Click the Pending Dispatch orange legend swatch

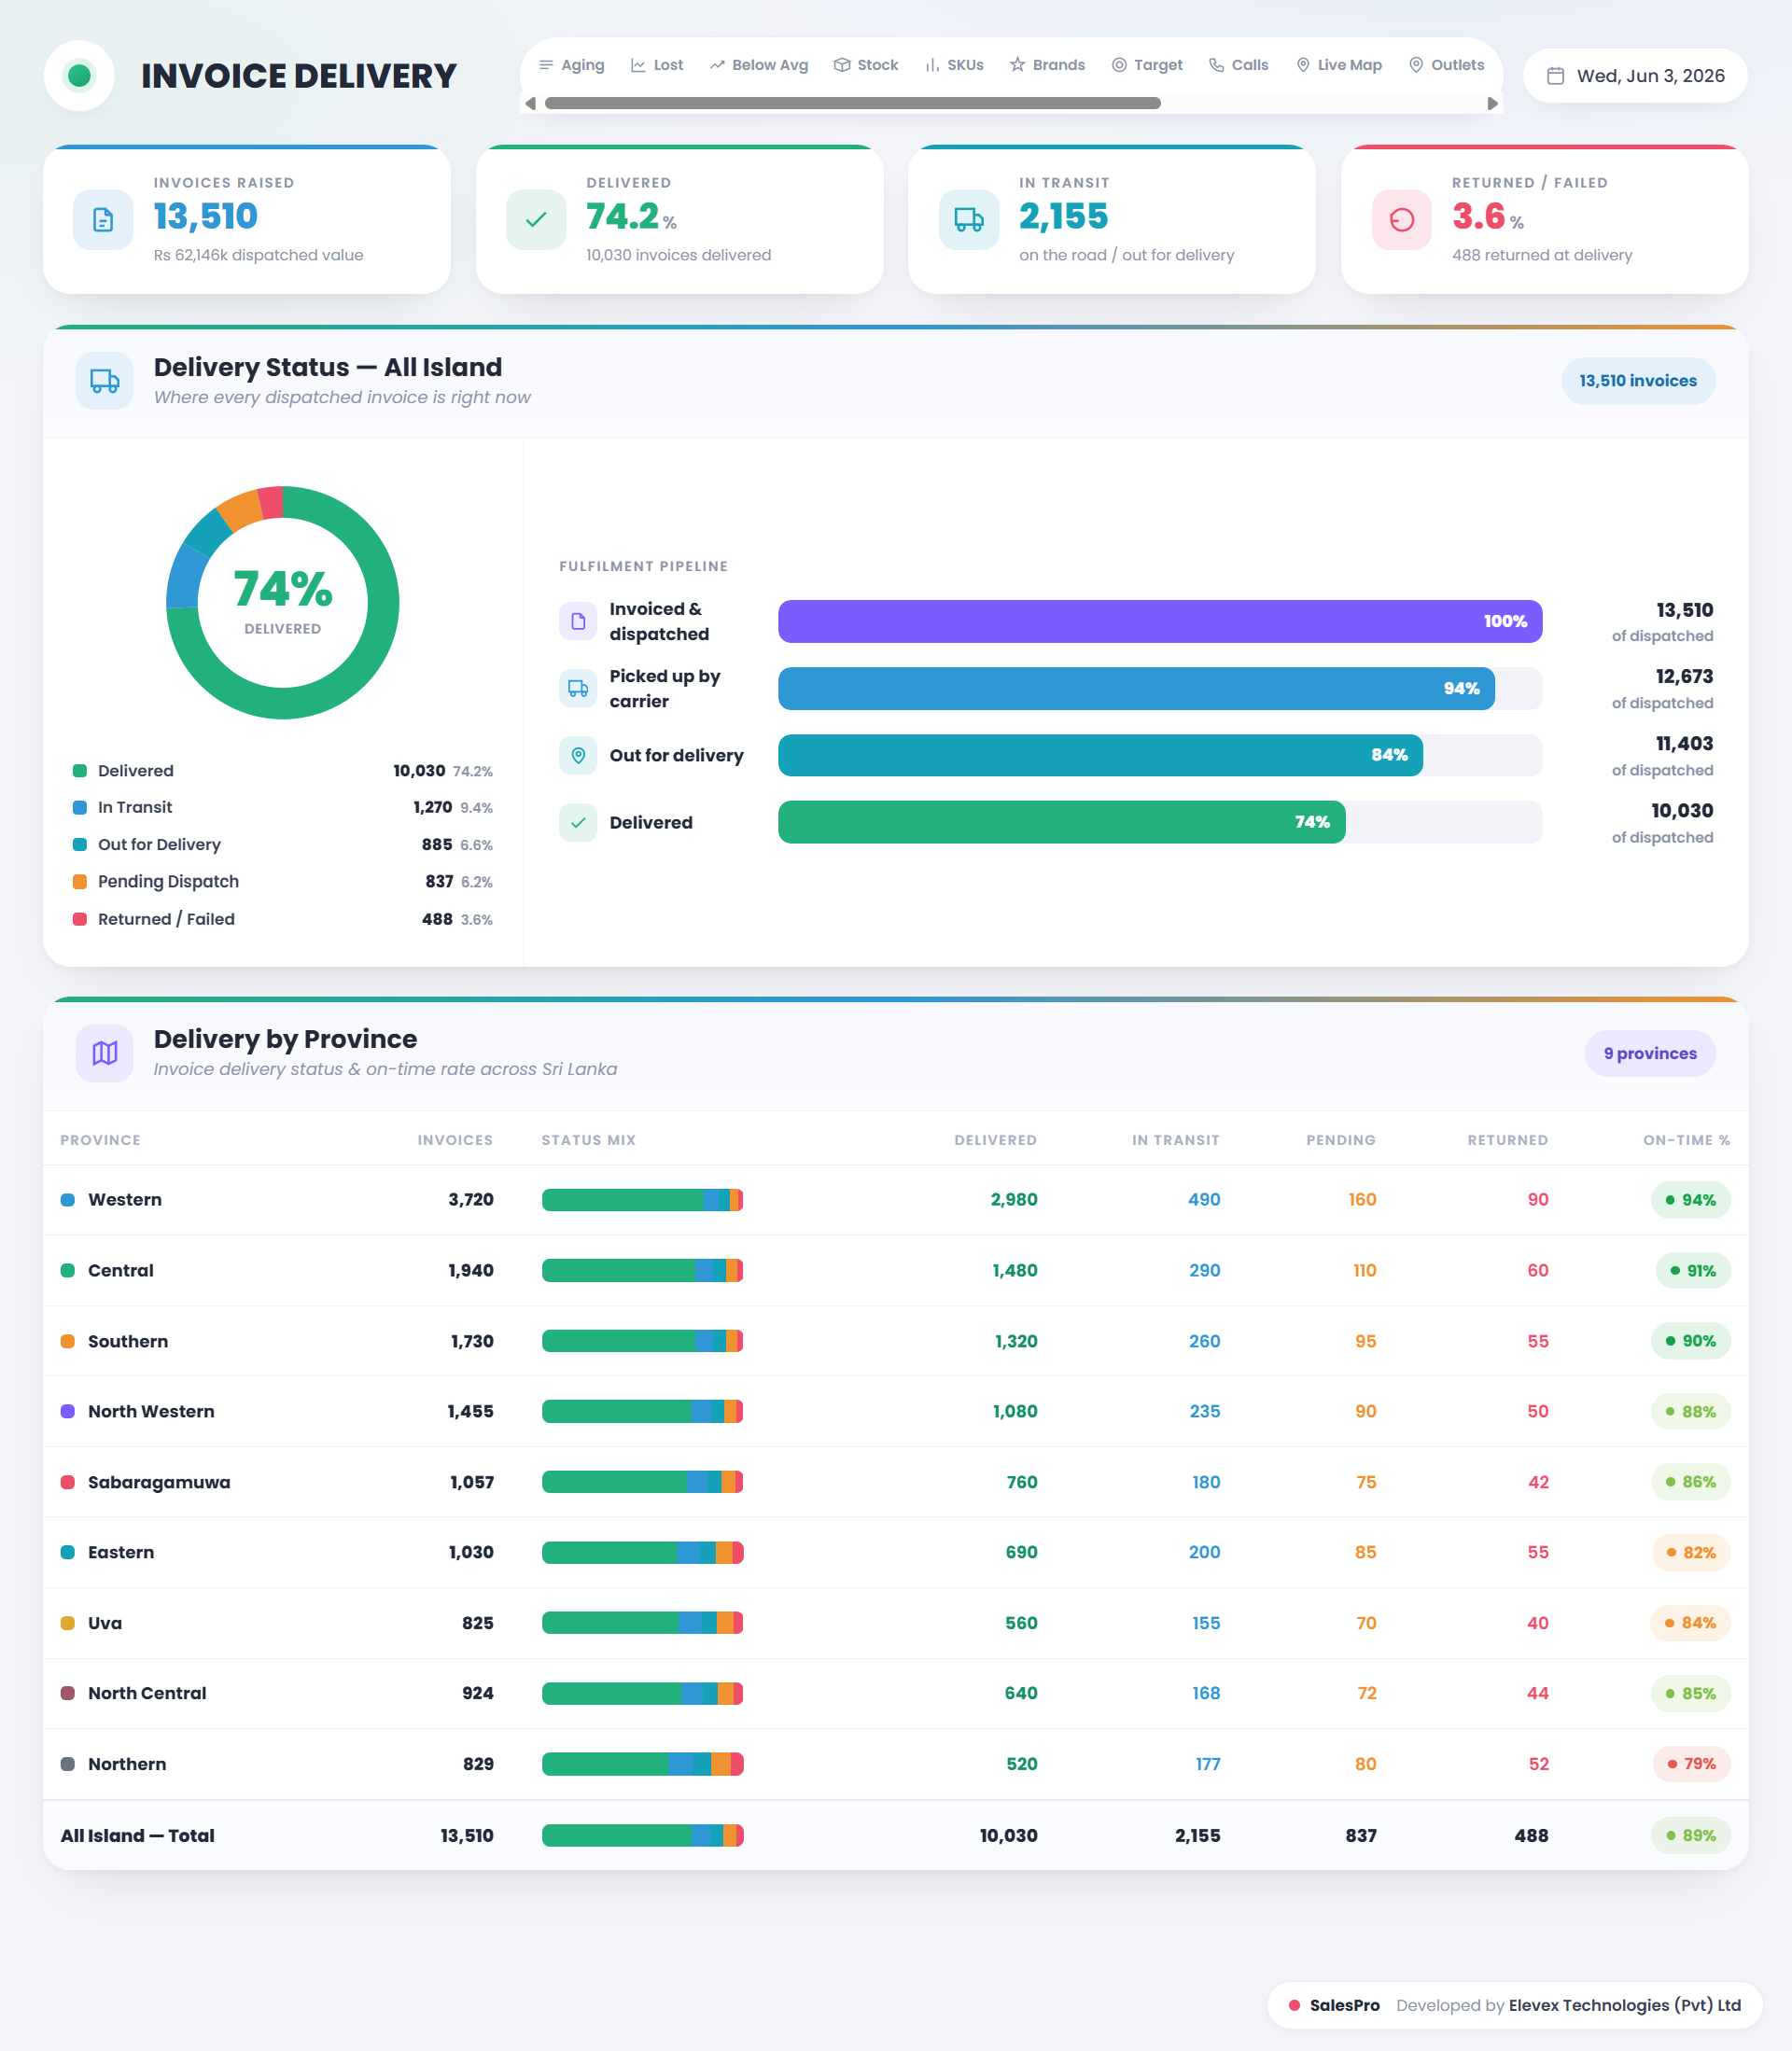(x=80, y=882)
